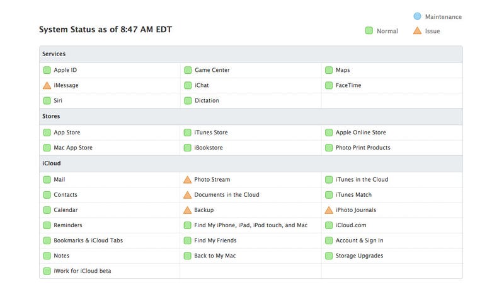
Task: Click the iCloud.com label
Action: pos(351,225)
